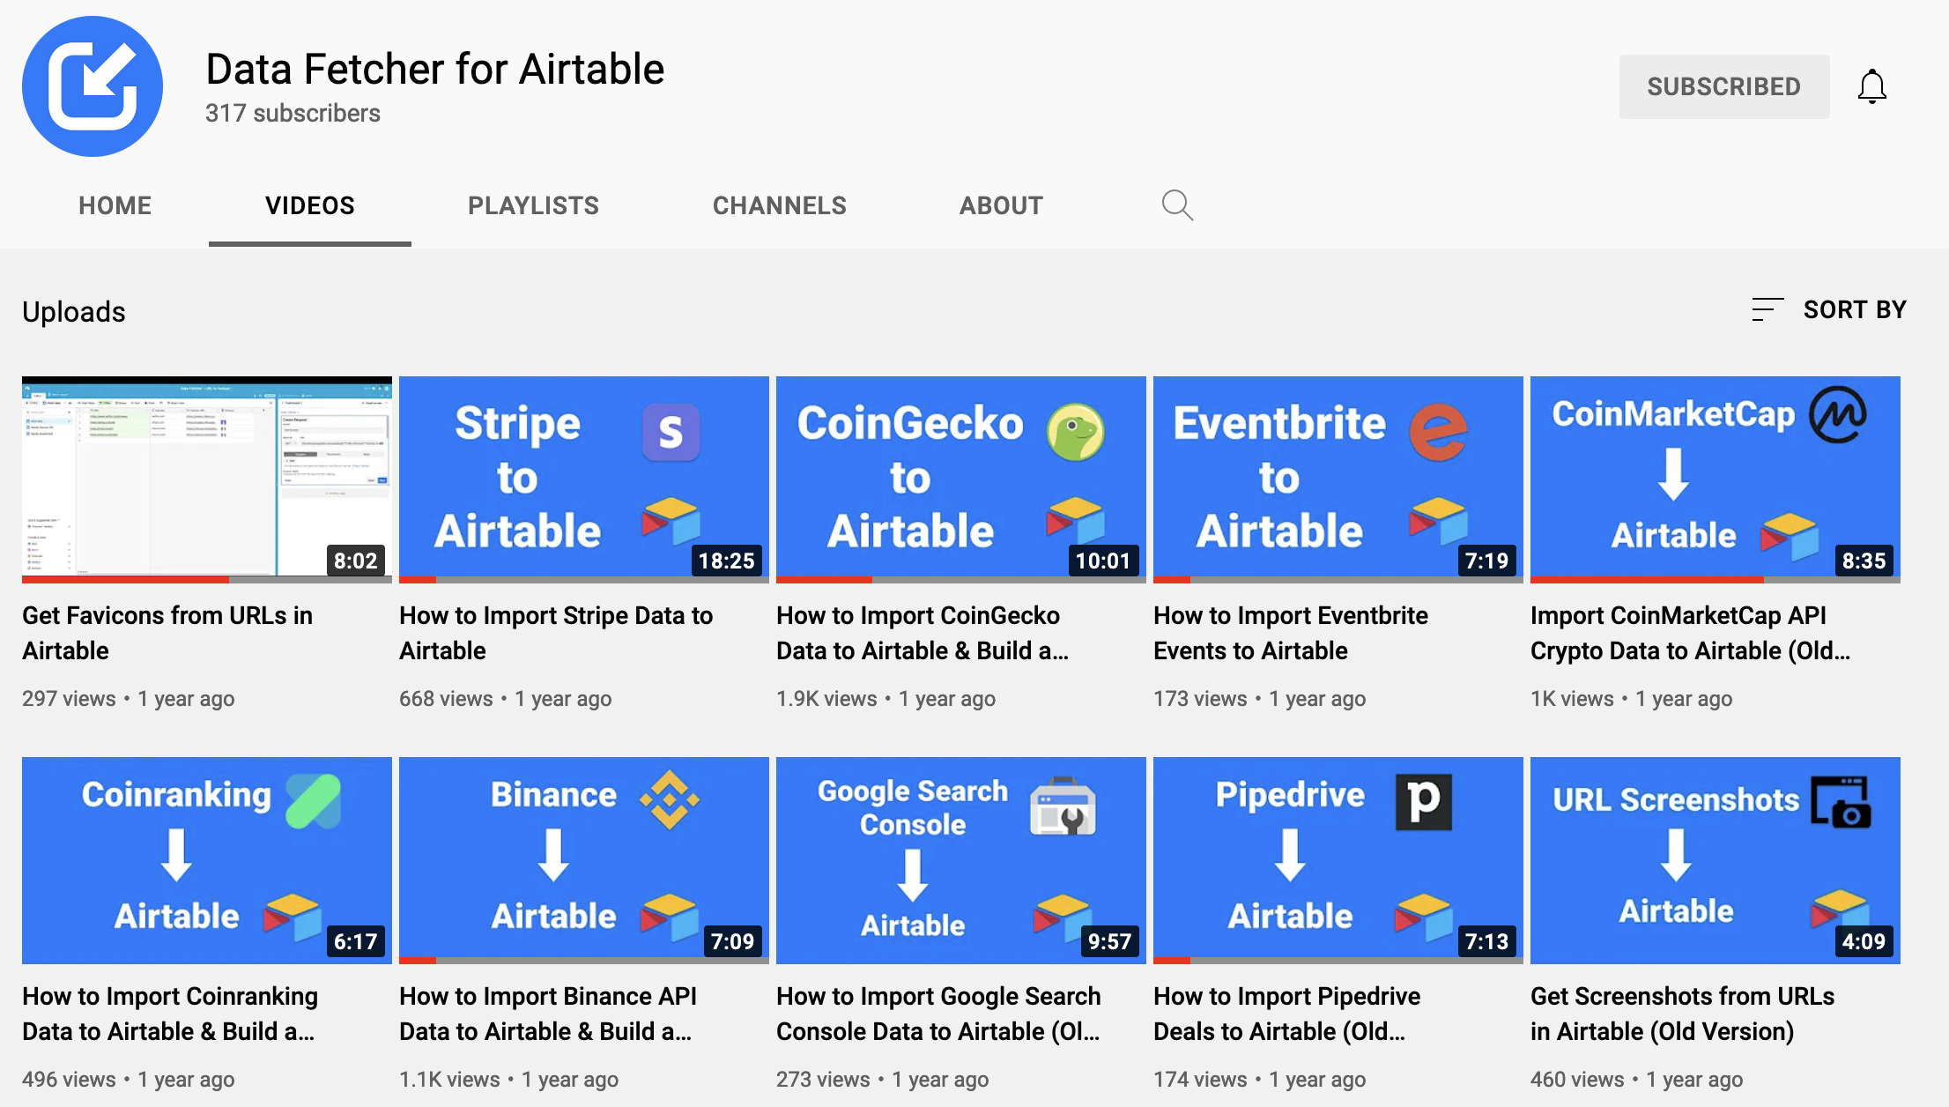The width and height of the screenshot is (1949, 1107).
Task: Click the 10:01 duration badge
Action: point(1102,561)
